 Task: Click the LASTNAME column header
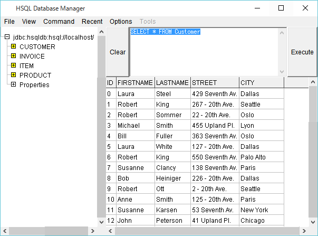click(172, 83)
